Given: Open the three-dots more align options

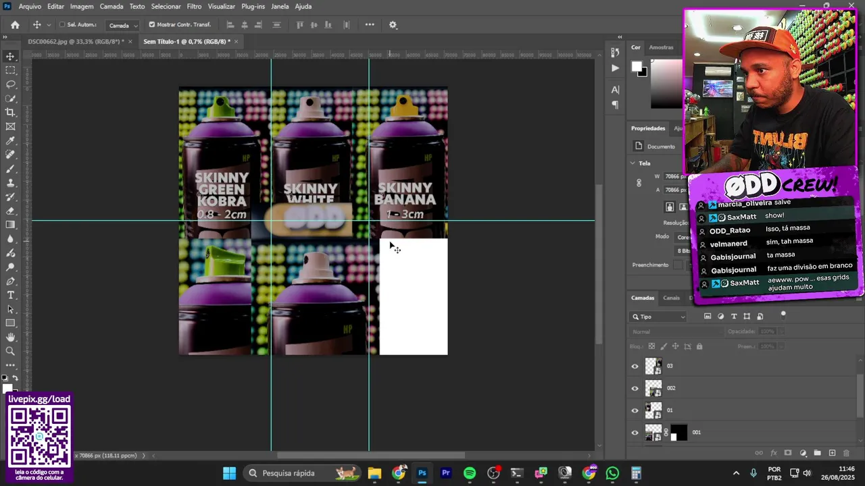Looking at the screenshot, I should point(370,25).
